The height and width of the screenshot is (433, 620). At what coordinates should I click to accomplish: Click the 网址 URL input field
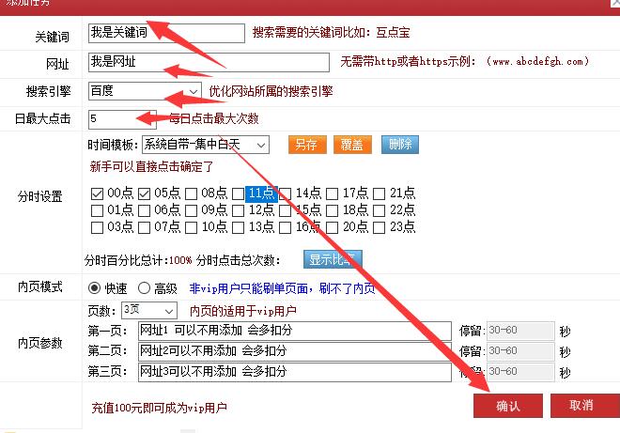click(208, 62)
